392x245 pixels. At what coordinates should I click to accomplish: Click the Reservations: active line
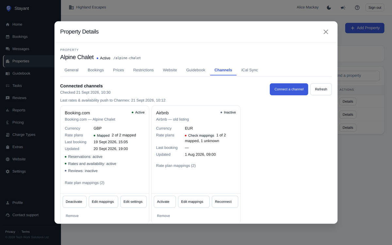tap(84, 157)
